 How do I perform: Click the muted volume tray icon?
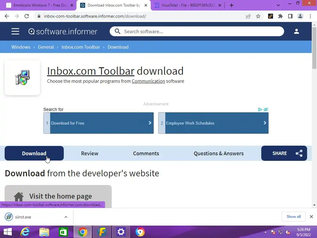288,232
